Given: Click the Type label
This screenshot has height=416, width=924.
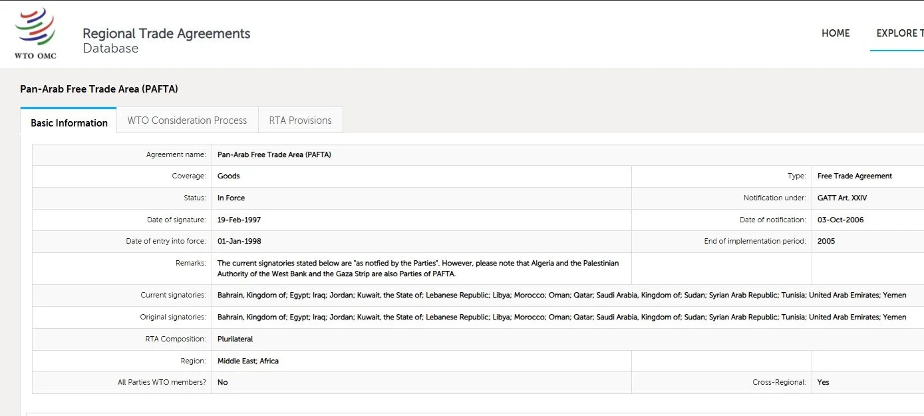Looking at the screenshot, I should point(797,176).
